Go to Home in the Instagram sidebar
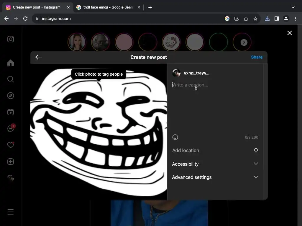The height and width of the screenshot is (226, 302). [11, 63]
